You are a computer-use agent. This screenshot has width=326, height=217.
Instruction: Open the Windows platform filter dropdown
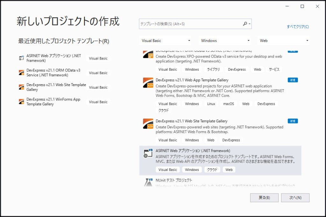[x=225, y=41]
